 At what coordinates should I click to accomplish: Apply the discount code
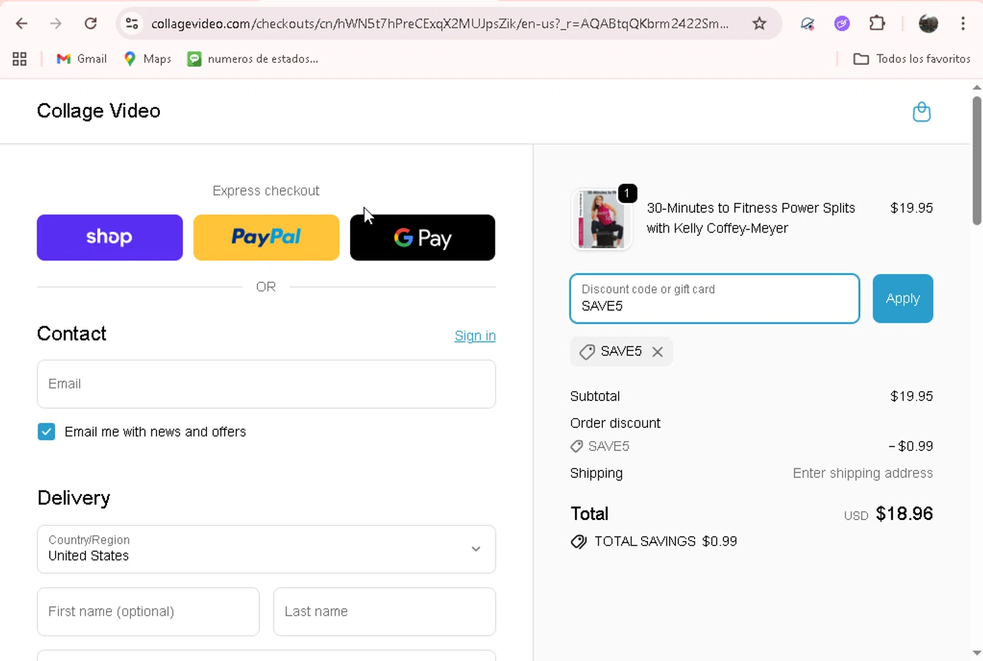click(x=902, y=298)
